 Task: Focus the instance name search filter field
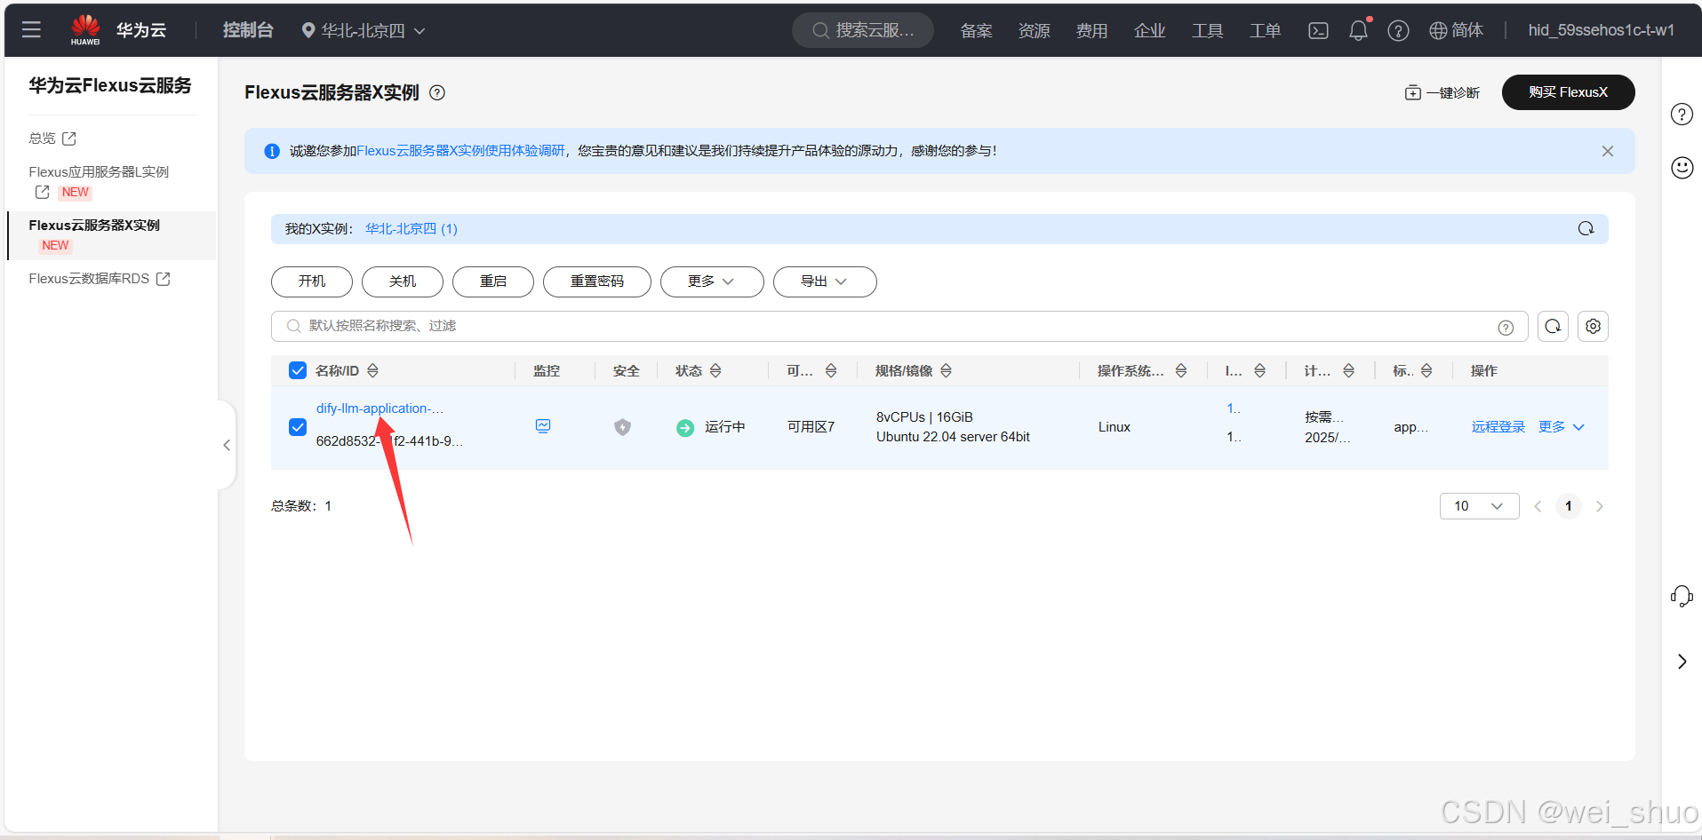tap(899, 327)
